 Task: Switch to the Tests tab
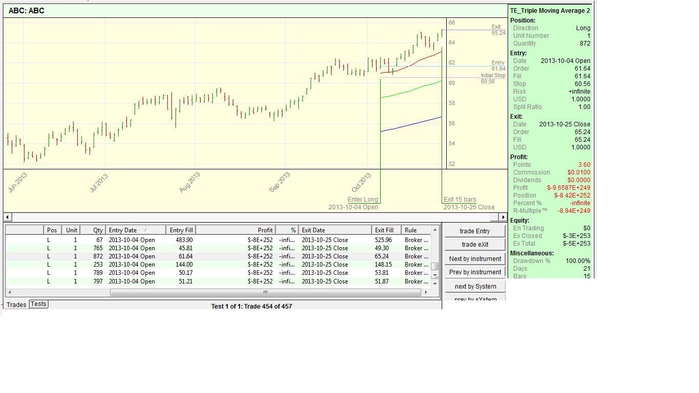[38, 304]
